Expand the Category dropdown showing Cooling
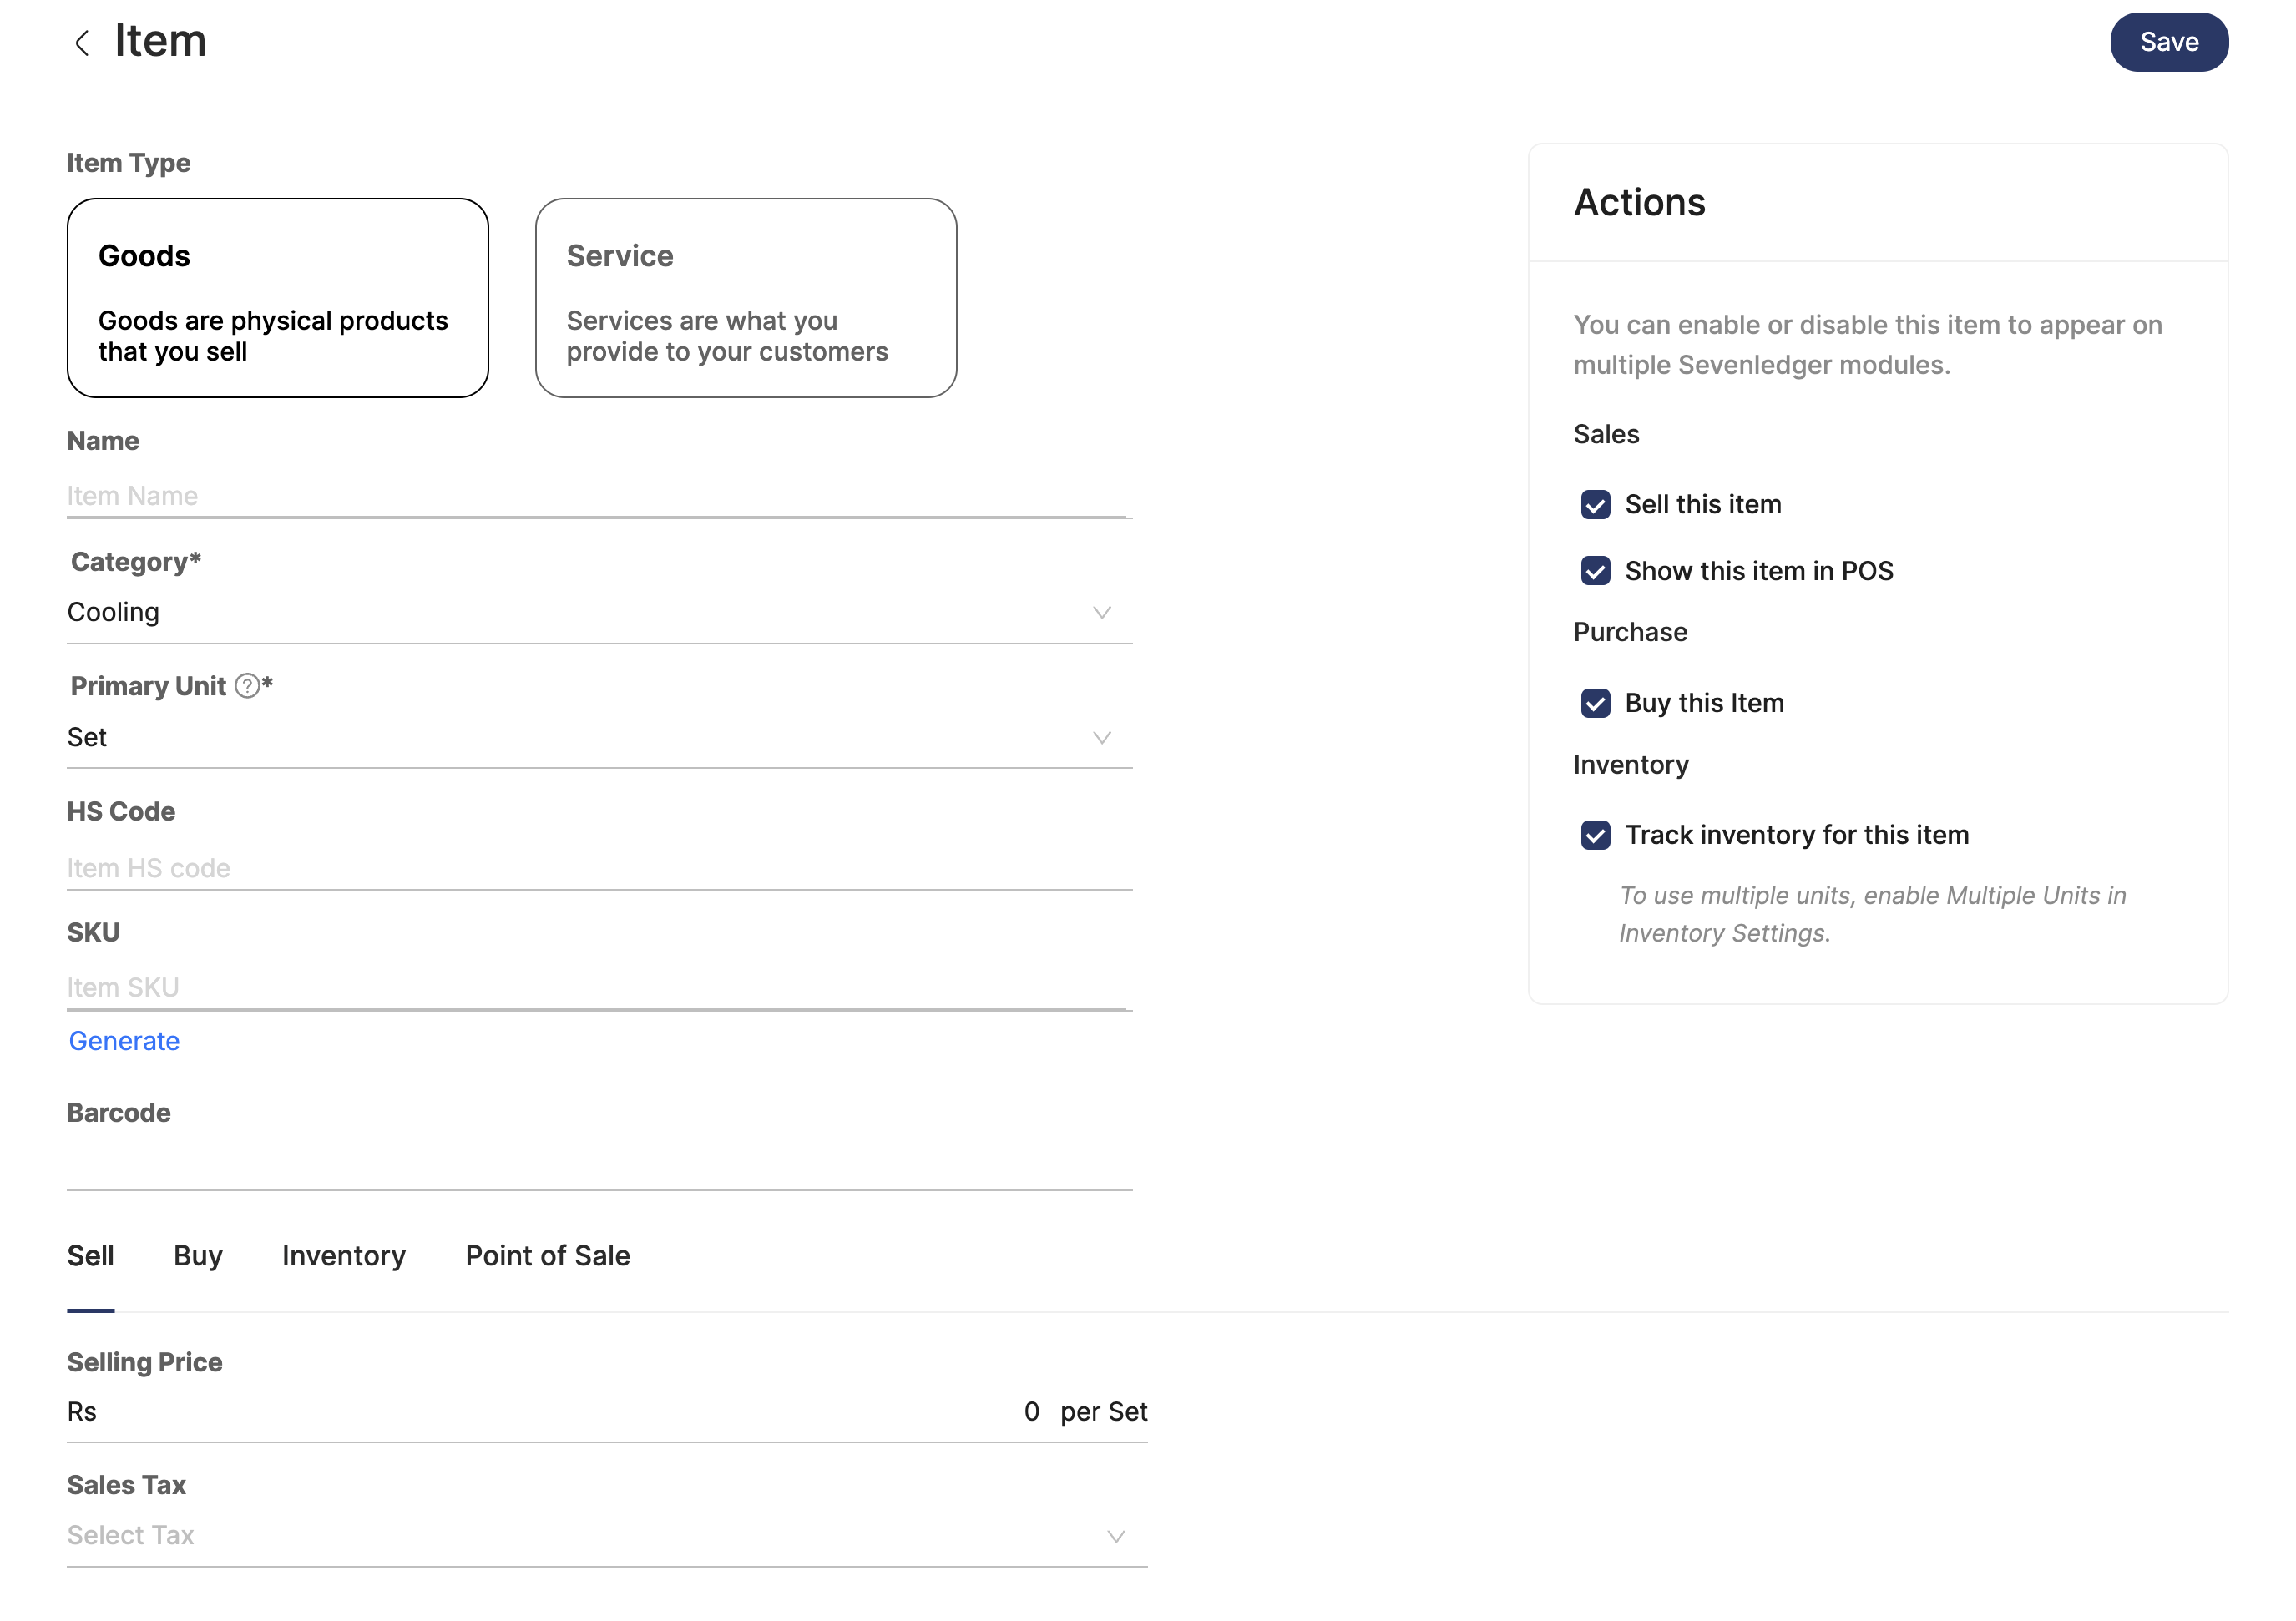Screen dimensions: 2296x1621 [1101, 611]
